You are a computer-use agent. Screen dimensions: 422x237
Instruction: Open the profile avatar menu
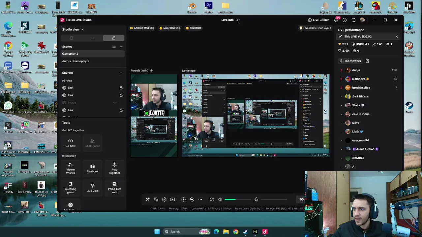click(x=362, y=20)
